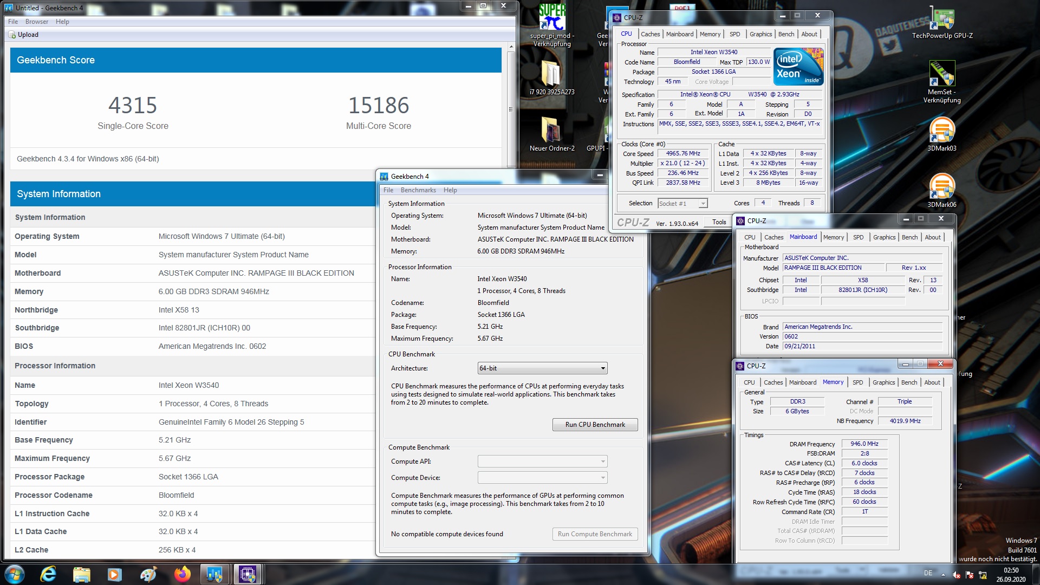Click the CAS# Latency 6.0 clocks value
Viewport: 1040px width, 585px height.
pyautogui.click(x=864, y=464)
